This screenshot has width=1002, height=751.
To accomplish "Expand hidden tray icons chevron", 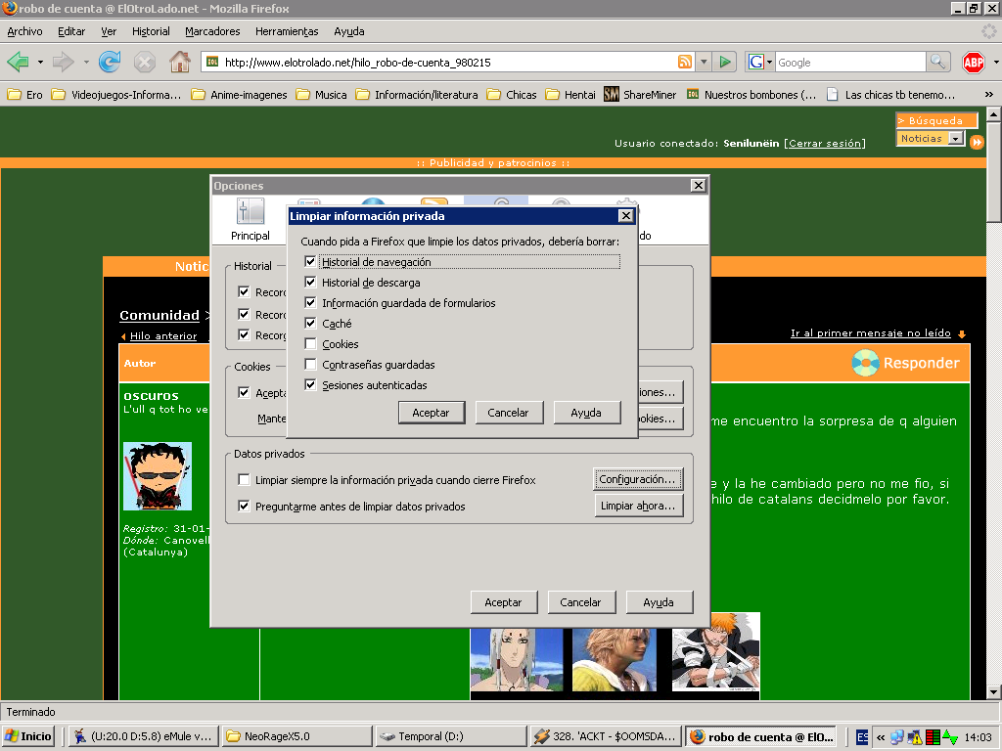I will click(x=880, y=737).
